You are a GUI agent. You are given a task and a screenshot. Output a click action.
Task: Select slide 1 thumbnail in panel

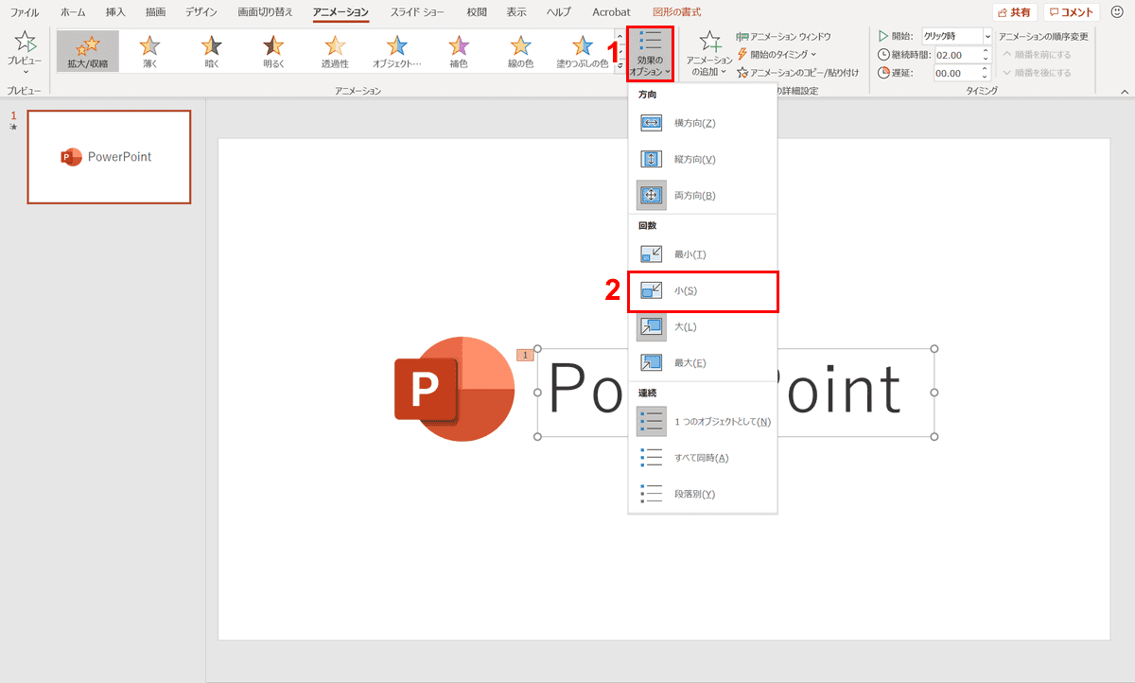point(109,157)
